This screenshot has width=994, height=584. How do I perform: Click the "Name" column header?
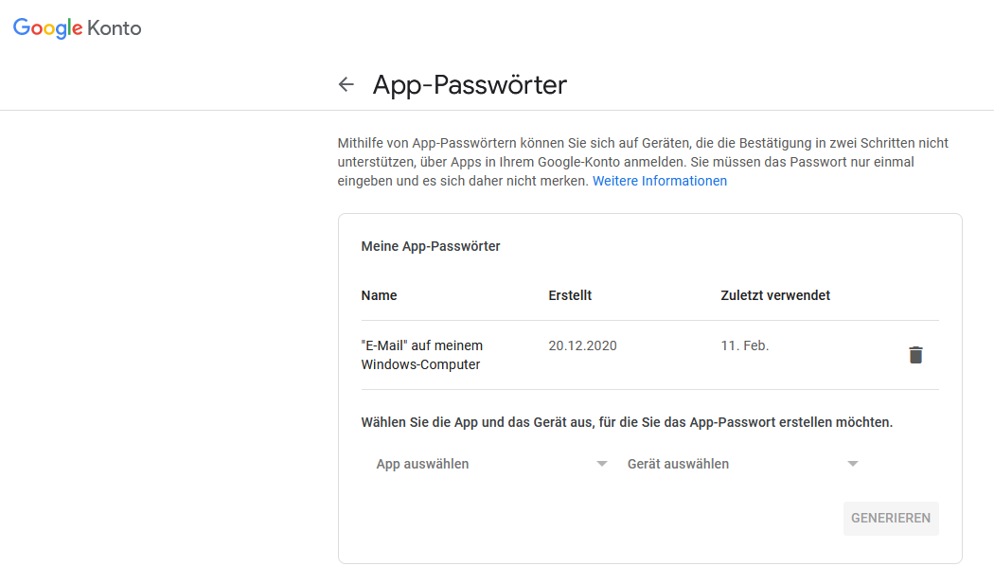pos(379,295)
